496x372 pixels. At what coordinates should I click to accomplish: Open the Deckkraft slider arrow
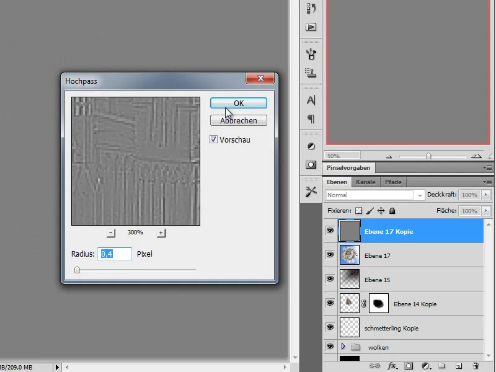(x=486, y=195)
